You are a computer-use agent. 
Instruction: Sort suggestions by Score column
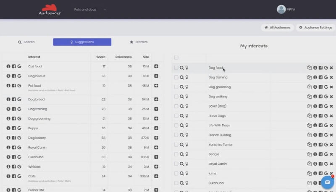tap(101, 57)
